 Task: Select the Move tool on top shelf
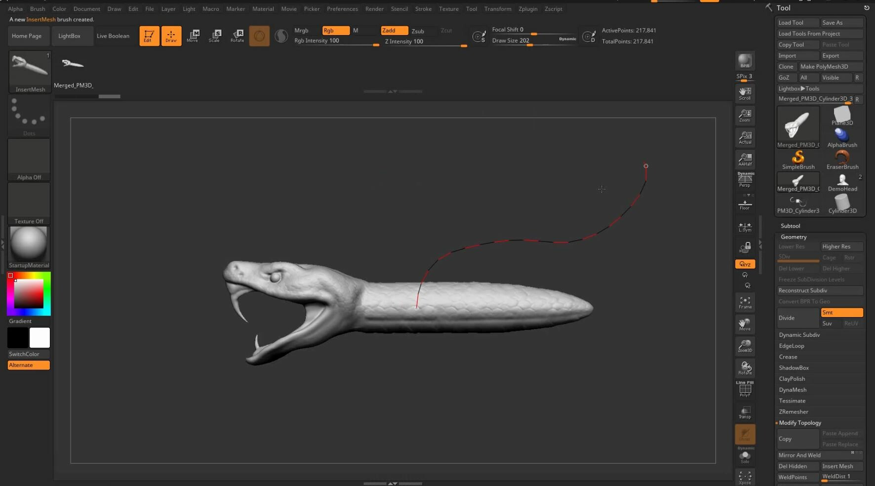pyautogui.click(x=193, y=36)
